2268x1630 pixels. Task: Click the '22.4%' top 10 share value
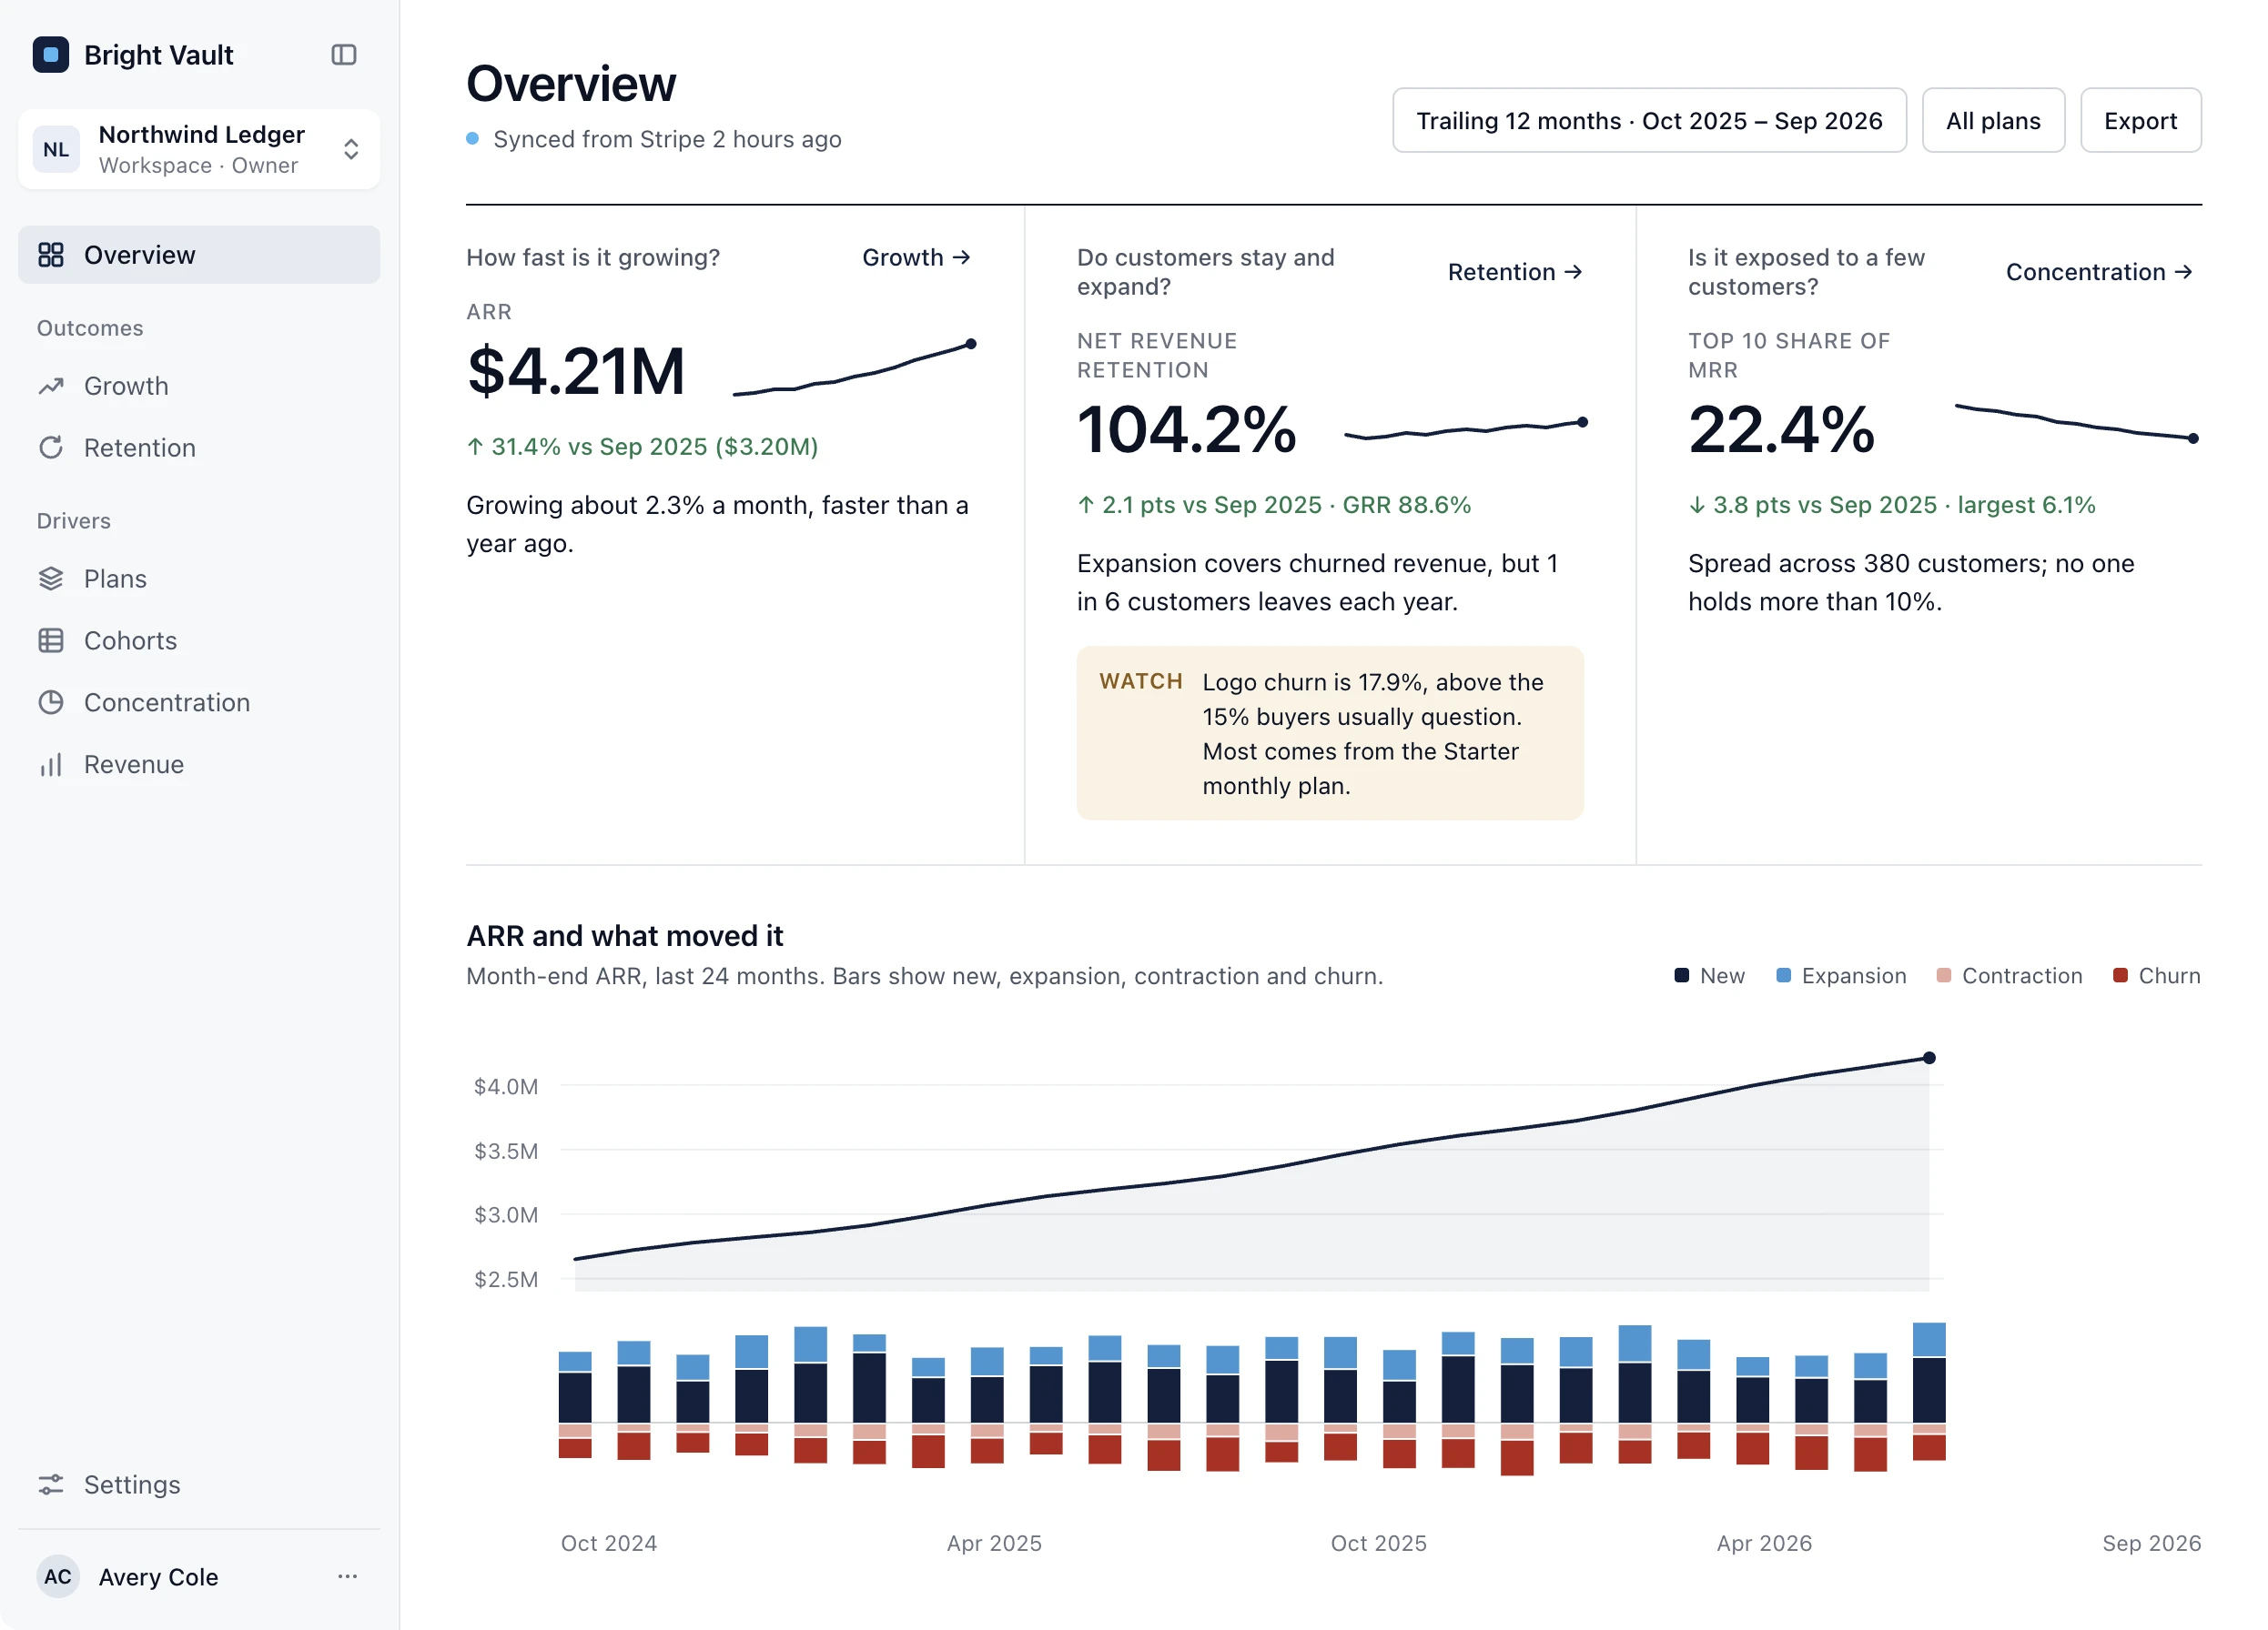coord(1781,429)
